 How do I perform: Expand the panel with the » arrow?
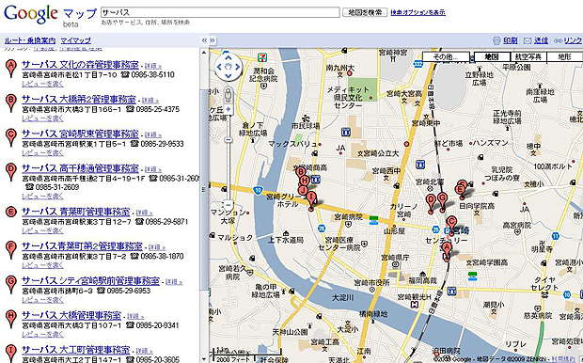213,40
